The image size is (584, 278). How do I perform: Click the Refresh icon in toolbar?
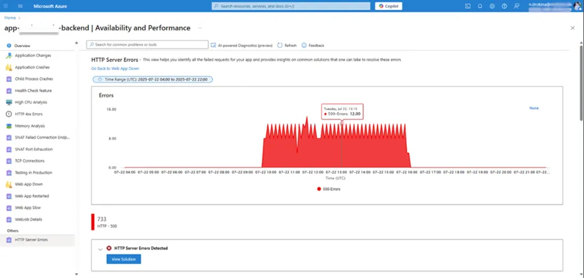click(x=287, y=45)
